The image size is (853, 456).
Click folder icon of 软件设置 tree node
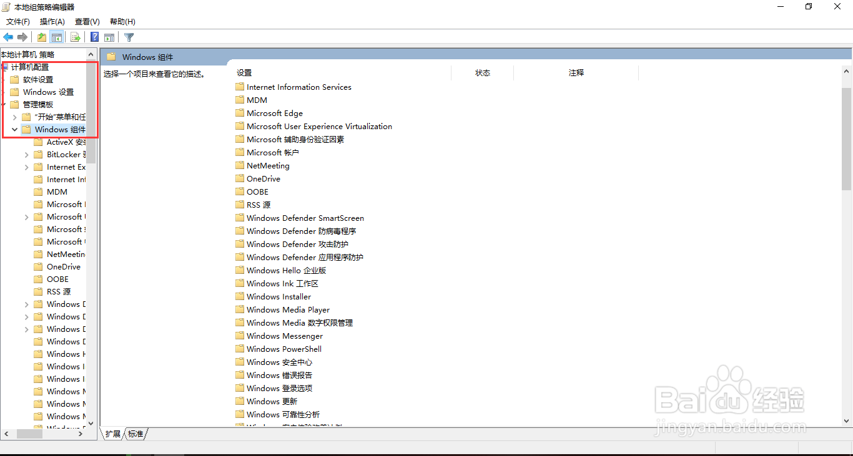click(14, 80)
